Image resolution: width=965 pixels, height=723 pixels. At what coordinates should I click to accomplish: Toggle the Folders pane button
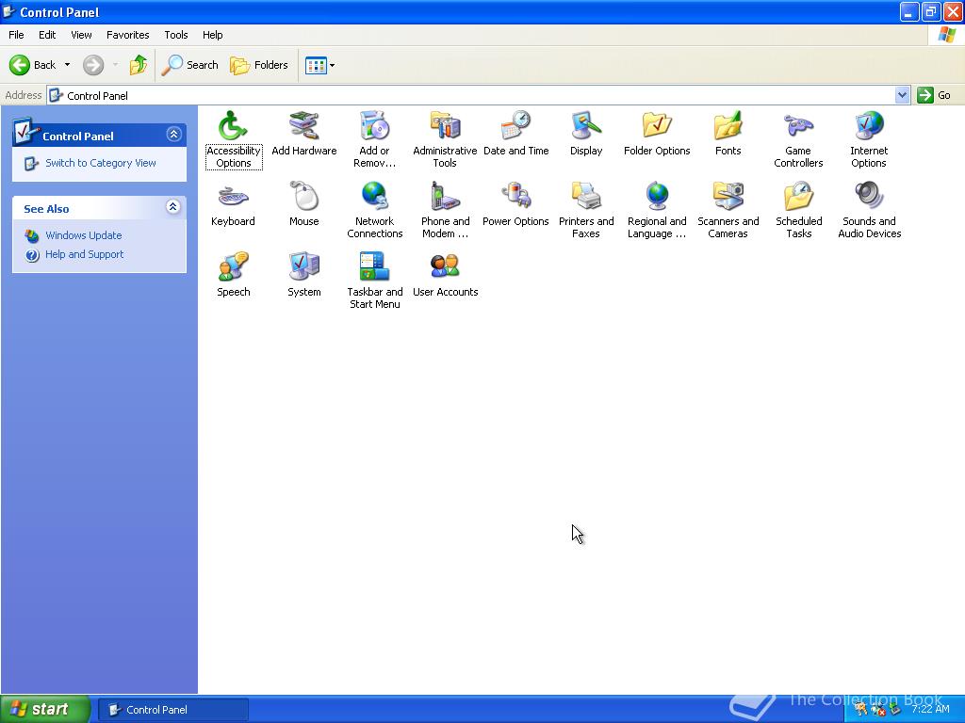tap(259, 65)
